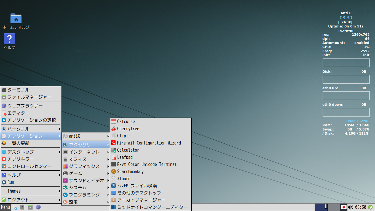Open Firejail Configuration Wizard
Screen dimensions: 375x211
pos(151,143)
